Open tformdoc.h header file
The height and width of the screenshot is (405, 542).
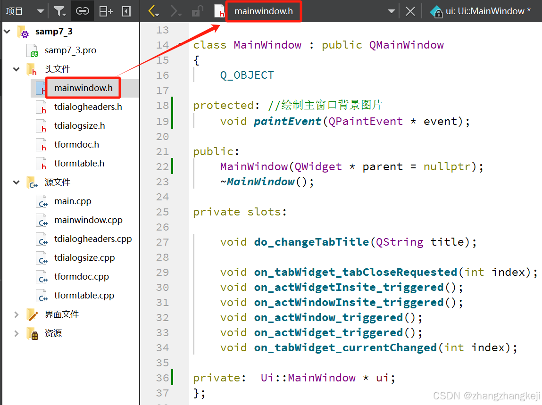coord(76,144)
